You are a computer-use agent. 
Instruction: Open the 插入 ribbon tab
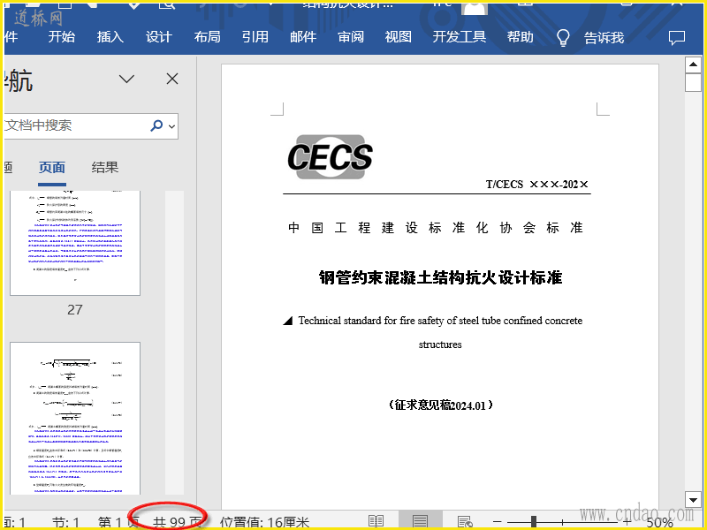pyautogui.click(x=110, y=37)
